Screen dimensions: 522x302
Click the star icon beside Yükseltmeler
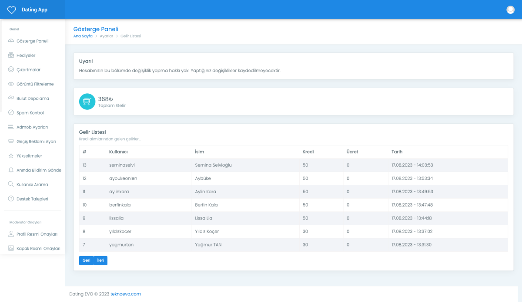coord(11,156)
